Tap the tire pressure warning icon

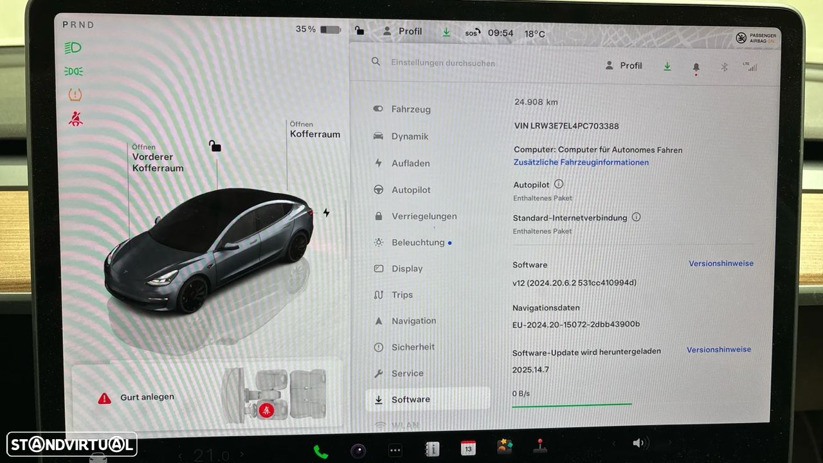[x=75, y=95]
